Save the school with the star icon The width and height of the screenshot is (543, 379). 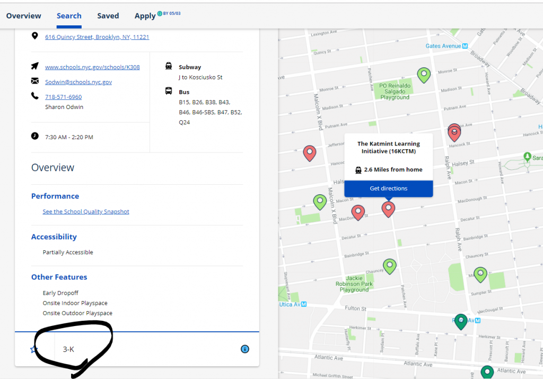pos(33,349)
